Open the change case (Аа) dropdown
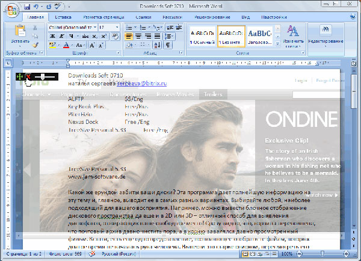Screen dimensions: 361x261 [81, 45]
